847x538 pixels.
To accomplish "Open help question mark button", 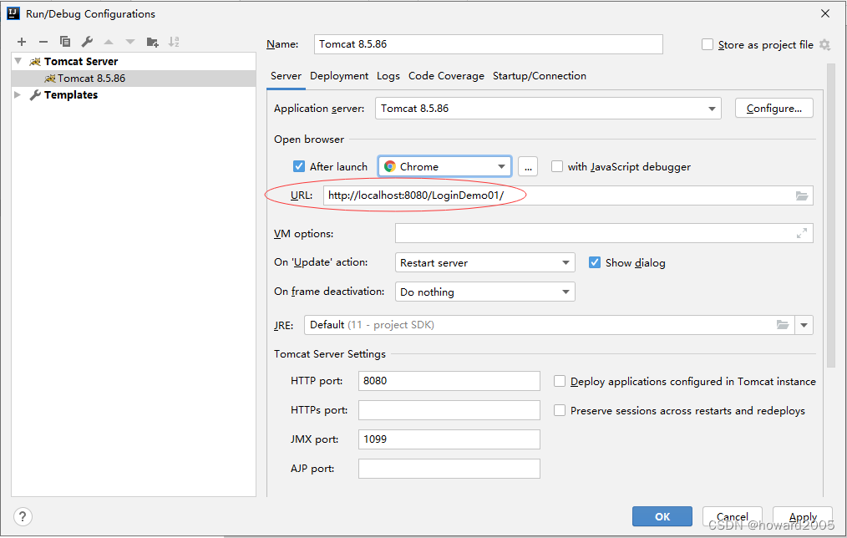I will (23, 516).
